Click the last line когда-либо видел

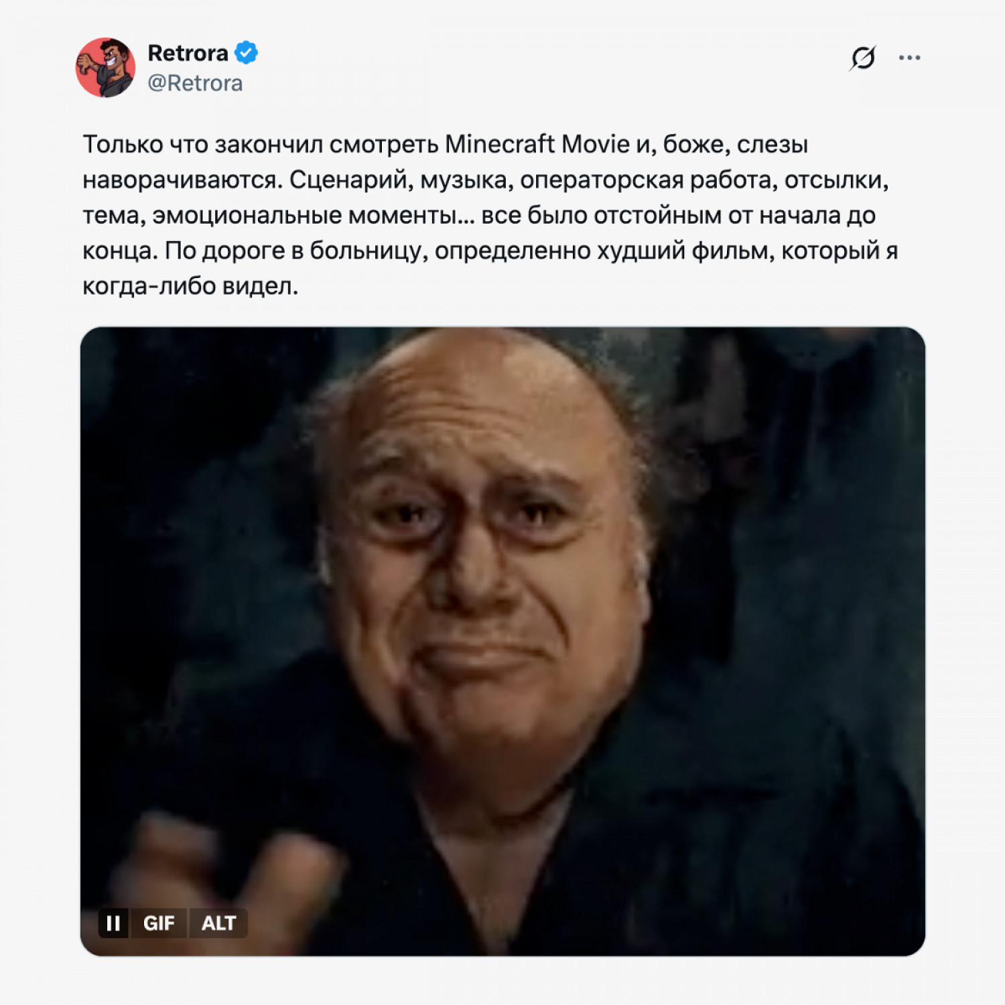click(x=190, y=286)
